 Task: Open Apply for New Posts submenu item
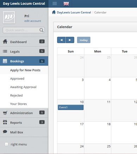(x=25, y=70)
